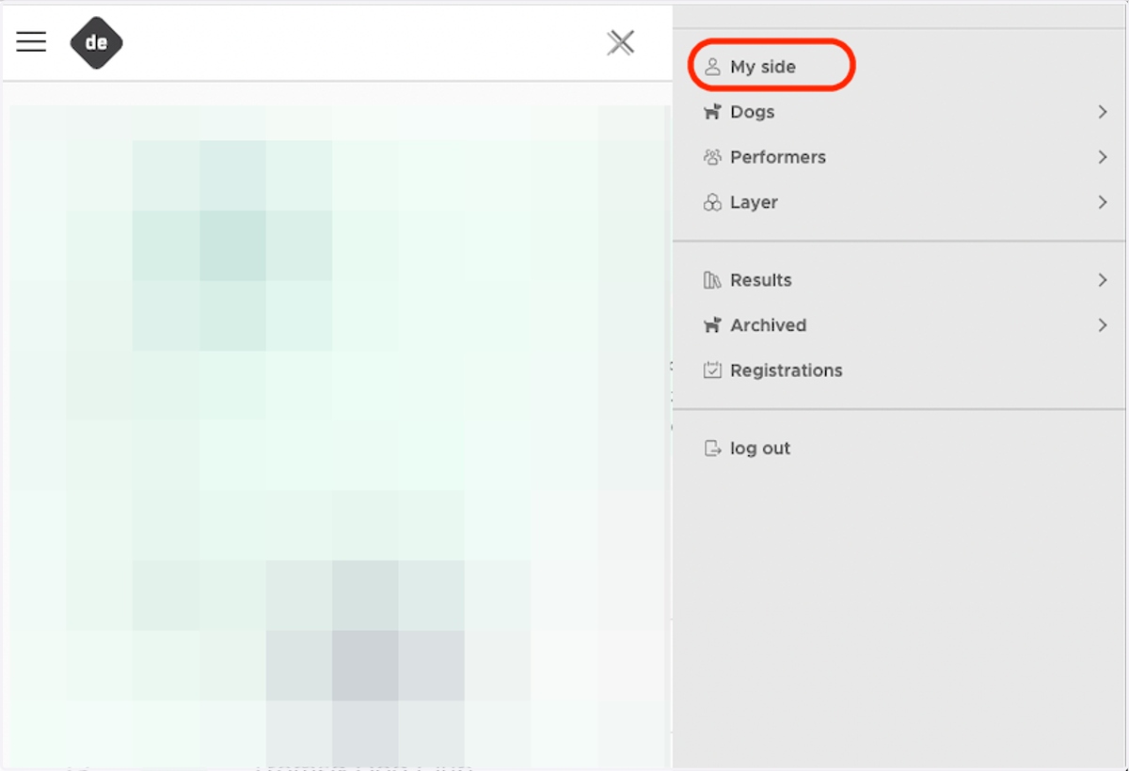Click the diamond 'de' logo
1129x771 pixels.
[x=97, y=42]
